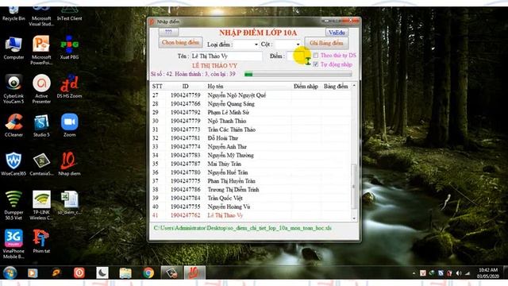Select row Phạm Lê Minh Sử

point(251,113)
